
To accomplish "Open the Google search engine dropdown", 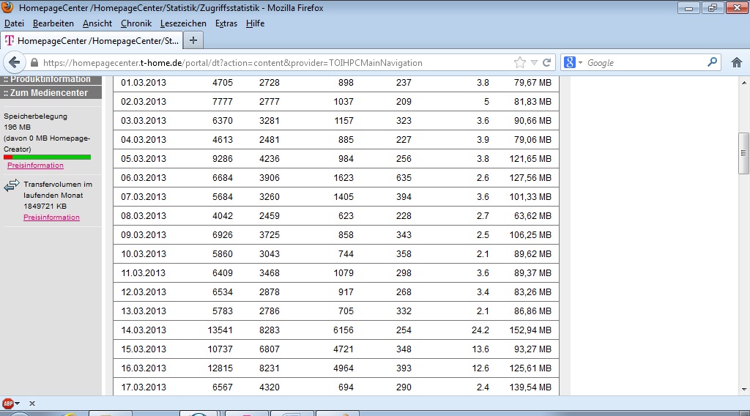I will (x=574, y=63).
